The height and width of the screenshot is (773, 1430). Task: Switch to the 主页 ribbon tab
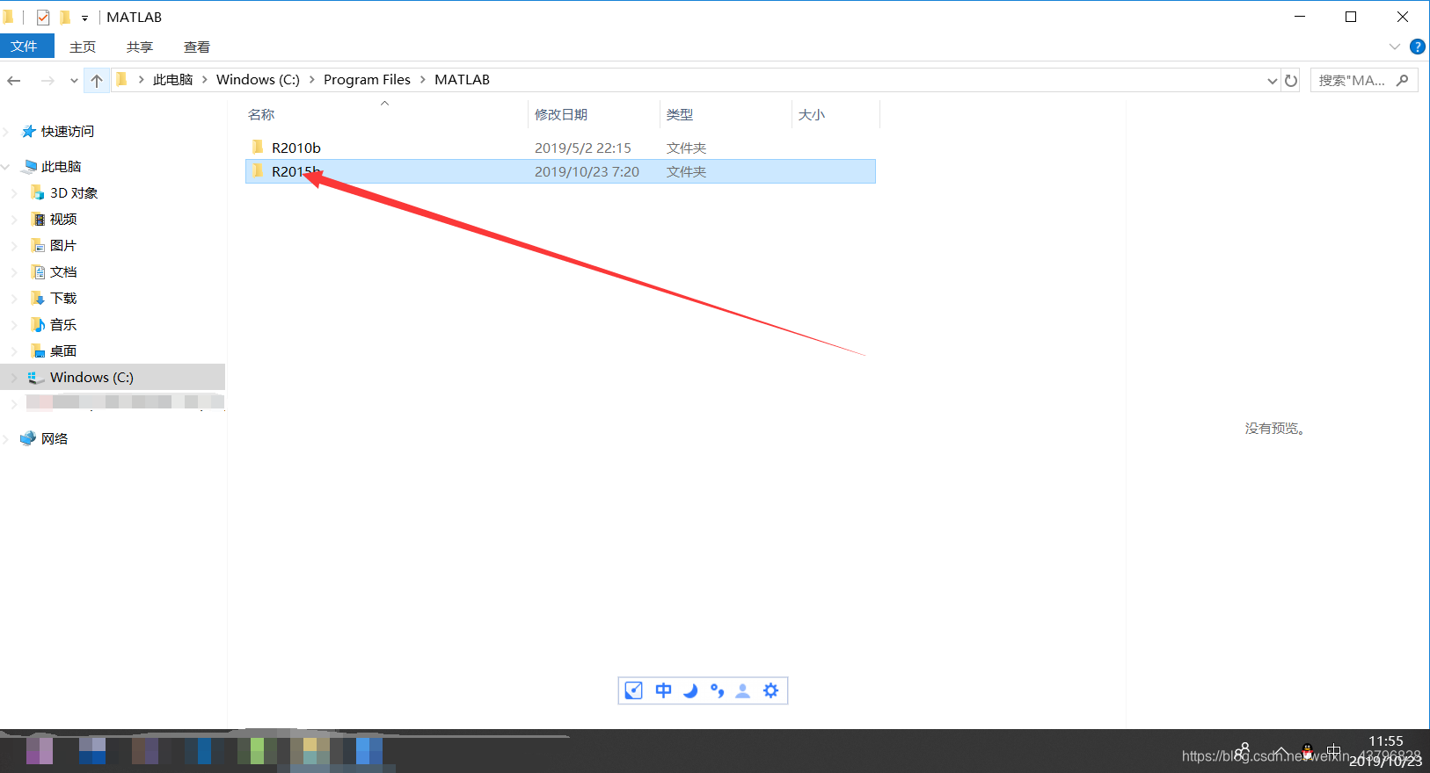(x=83, y=47)
